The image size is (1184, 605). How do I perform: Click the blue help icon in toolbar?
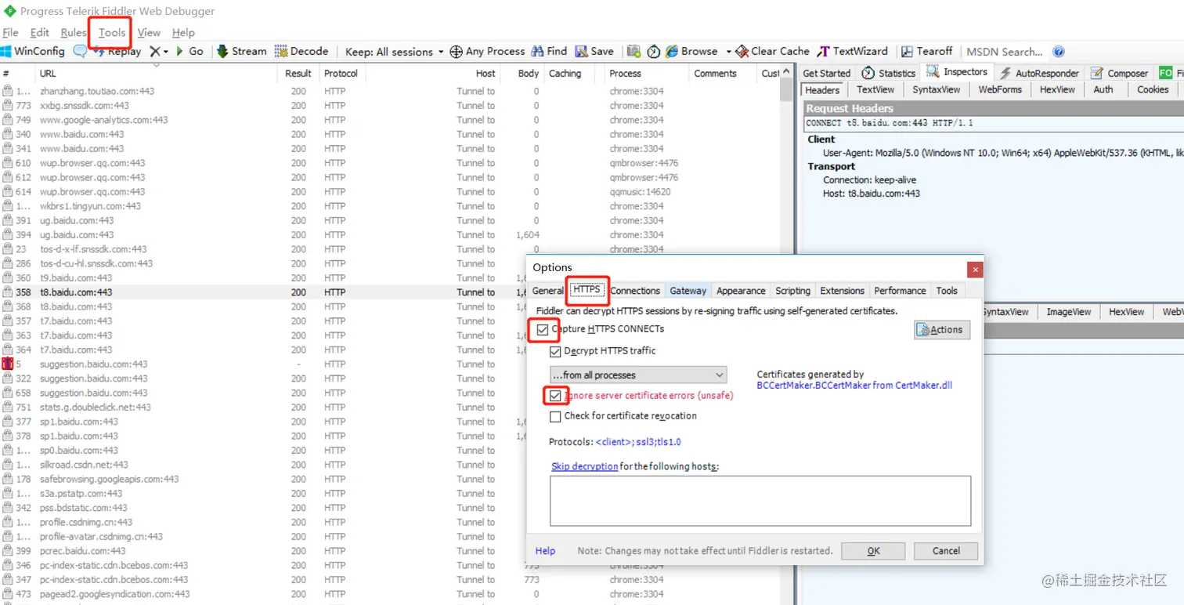(x=1059, y=52)
